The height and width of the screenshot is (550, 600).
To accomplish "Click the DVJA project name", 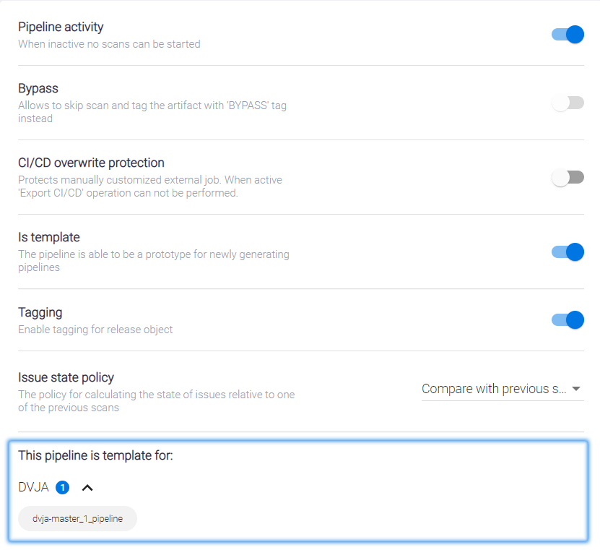I will (x=33, y=488).
